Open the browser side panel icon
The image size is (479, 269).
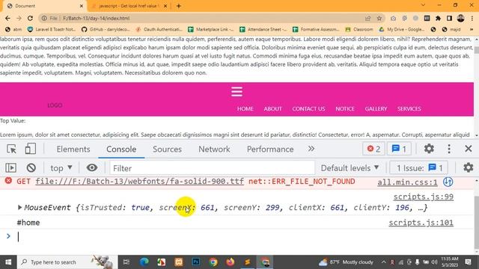[x=449, y=18]
